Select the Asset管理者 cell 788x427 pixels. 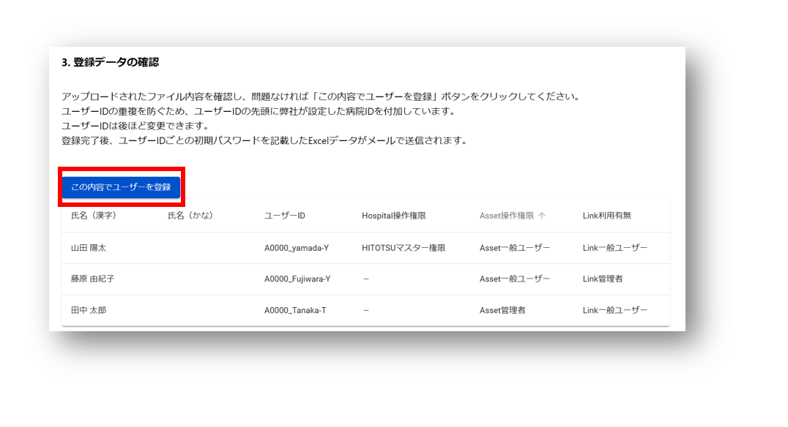pyautogui.click(x=502, y=310)
